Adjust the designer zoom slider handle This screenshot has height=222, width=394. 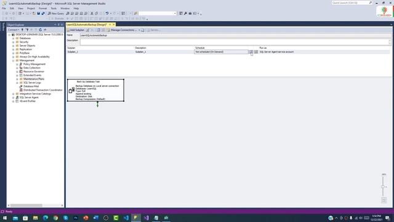(x=383, y=187)
